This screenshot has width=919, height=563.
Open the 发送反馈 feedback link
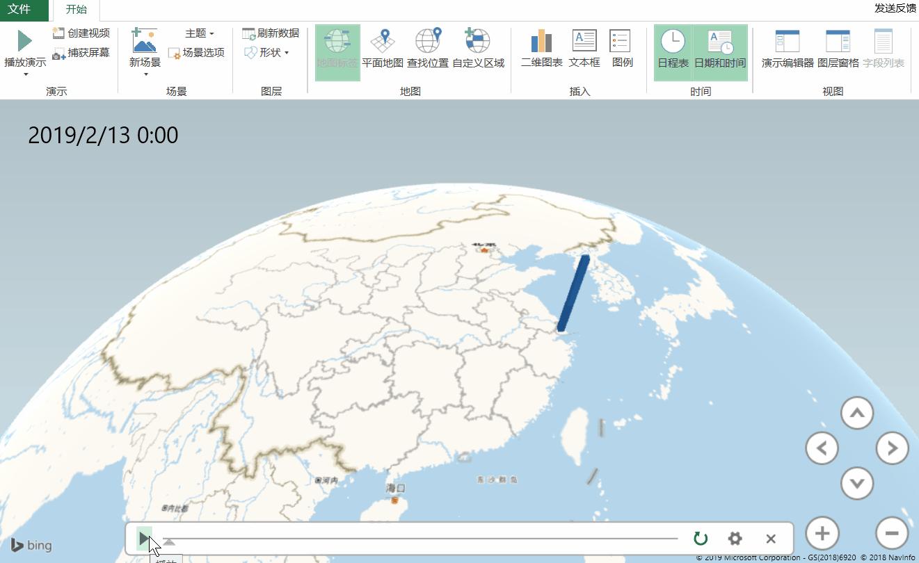click(893, 10)
